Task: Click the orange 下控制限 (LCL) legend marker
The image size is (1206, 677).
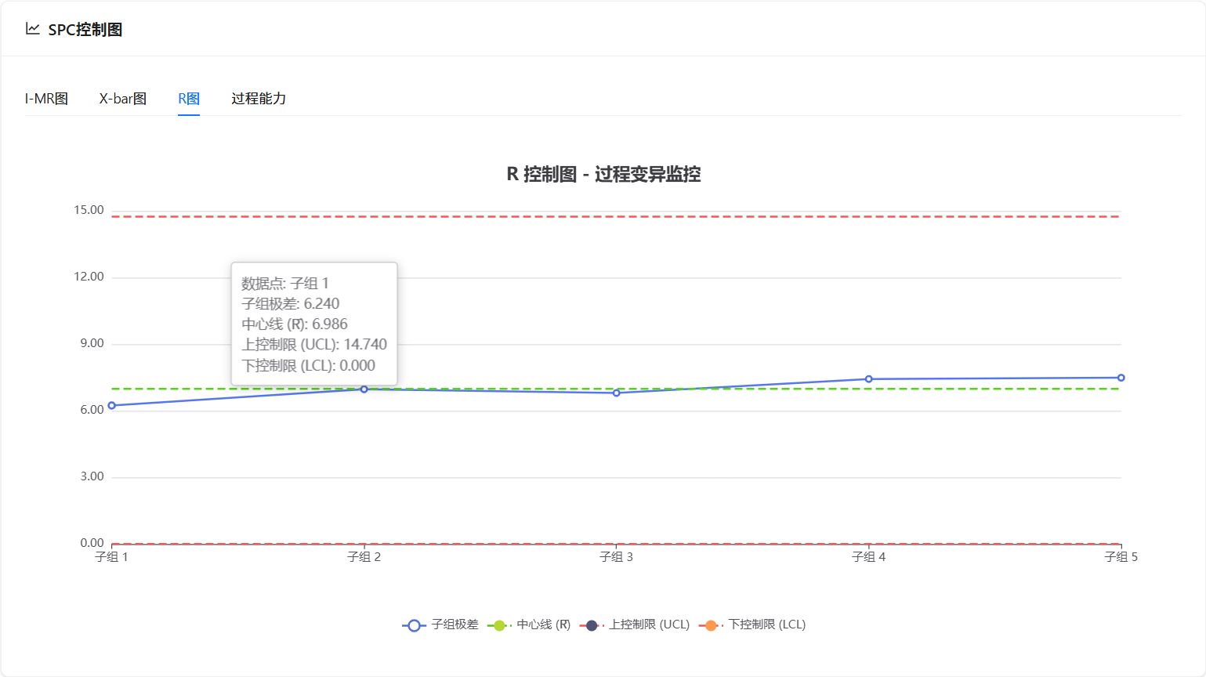Action: coord(711,625)
